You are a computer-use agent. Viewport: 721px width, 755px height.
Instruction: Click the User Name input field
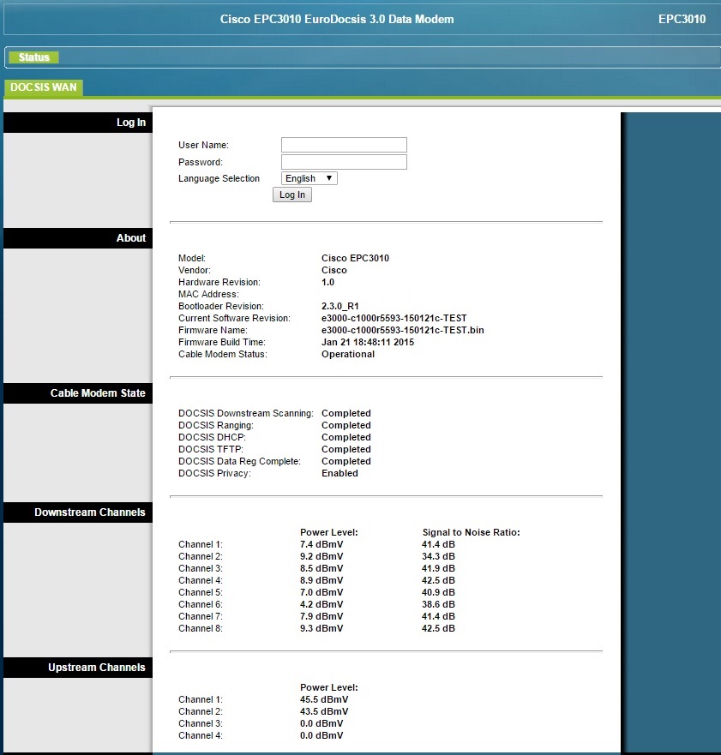coord(344,145)
